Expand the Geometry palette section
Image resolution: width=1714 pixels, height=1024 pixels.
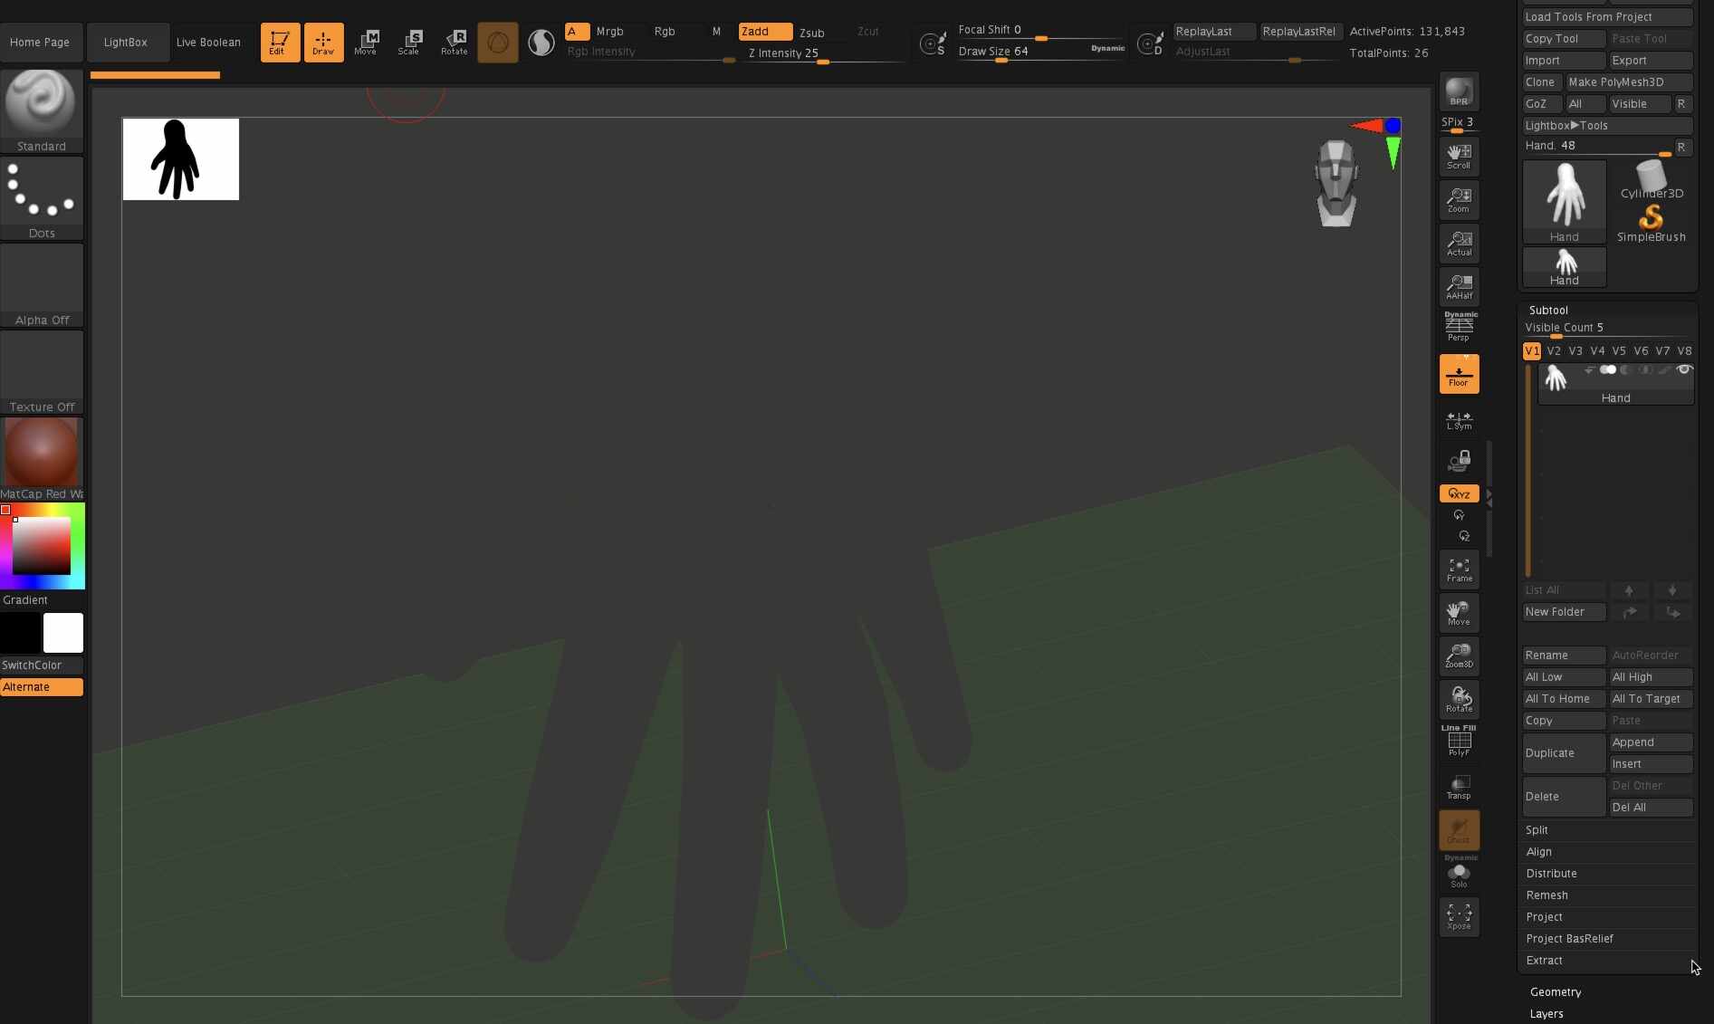point(1556,992)
